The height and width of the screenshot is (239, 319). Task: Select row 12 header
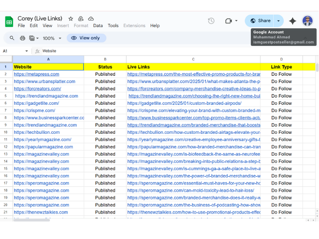[x=6, y=147]
